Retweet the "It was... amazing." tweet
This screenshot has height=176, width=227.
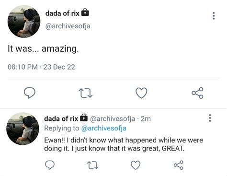coord(86,93)
